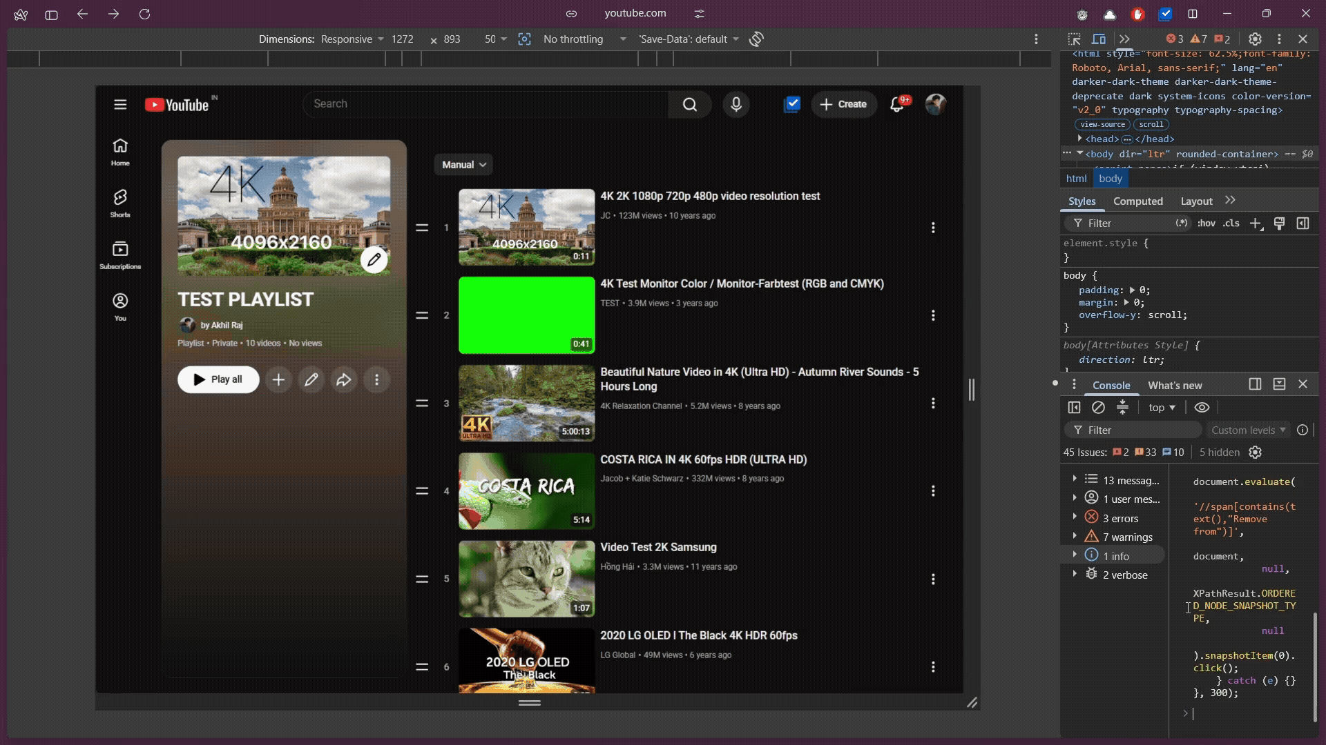
Task: Open the YouTube guide hamburger menu
Action: point(120,104)
